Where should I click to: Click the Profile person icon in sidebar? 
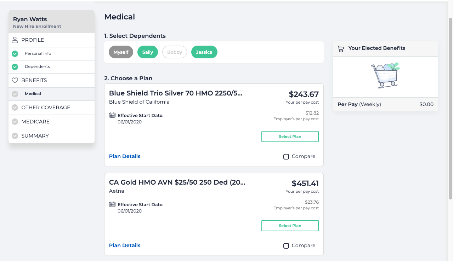coord(15,40)
